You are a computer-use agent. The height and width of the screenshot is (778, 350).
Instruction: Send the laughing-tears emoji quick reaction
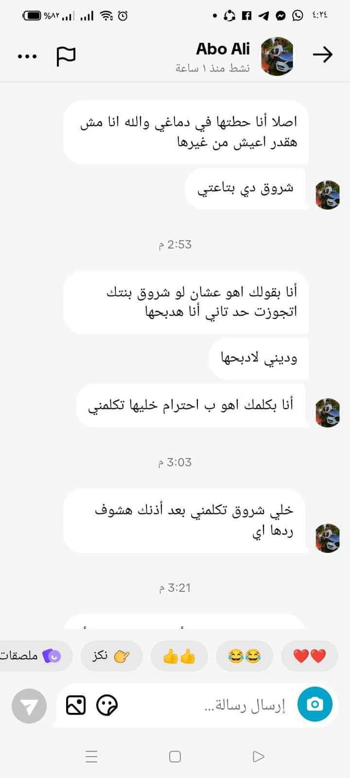[244, 656]
